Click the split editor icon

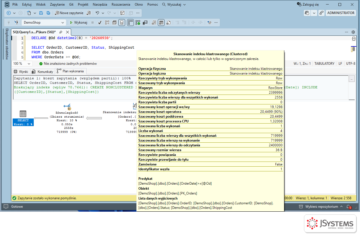point(354,38)
